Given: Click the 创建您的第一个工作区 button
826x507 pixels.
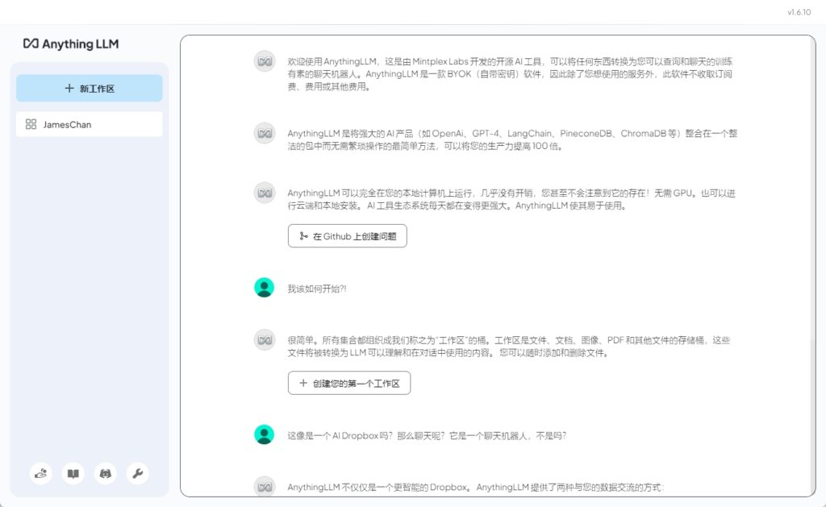Looking at the screenshot, I should pyautogui.click(x=348, y=383).
